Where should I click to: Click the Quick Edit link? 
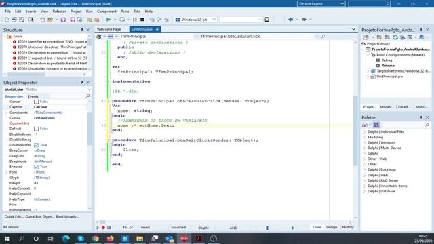pyautogui.click(x=14, y=217)
